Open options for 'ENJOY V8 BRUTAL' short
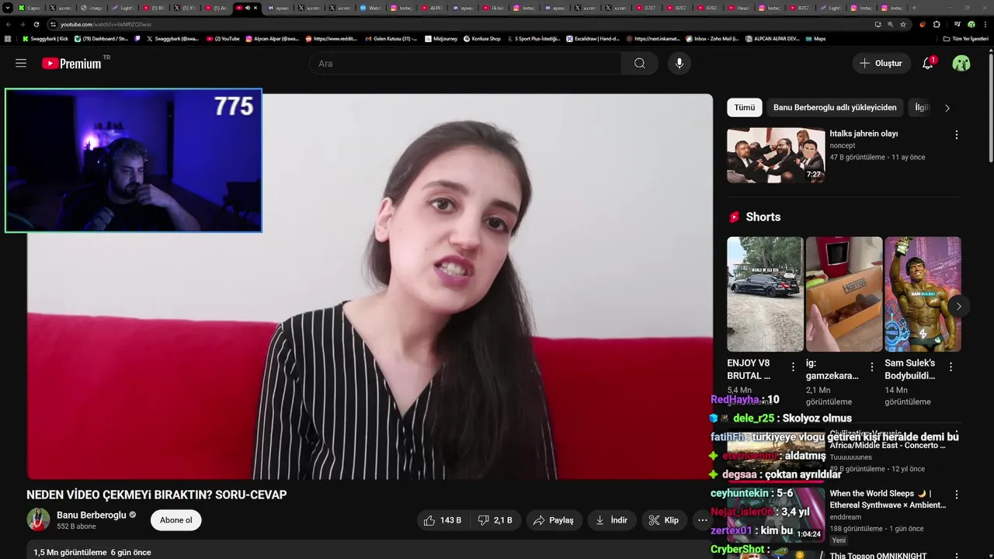 [x=793, y=366]
